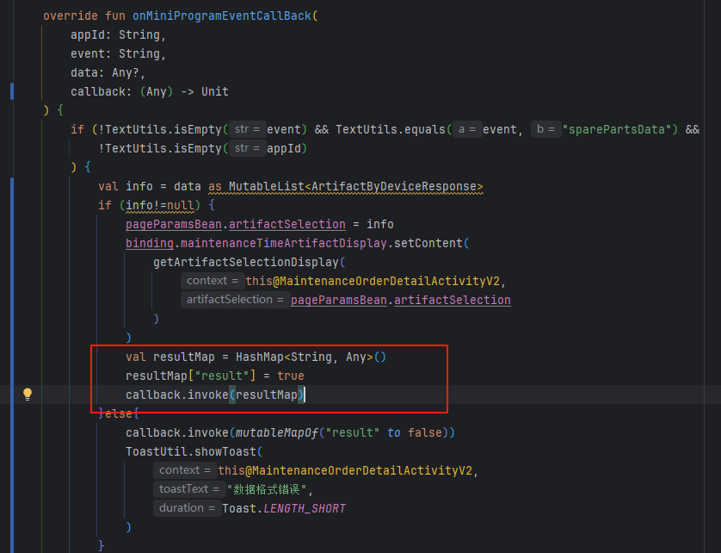Click callback.invoke(resultMap) statement
The height and width of the screenshot is (553, 721).
click(x=215, y=395)
